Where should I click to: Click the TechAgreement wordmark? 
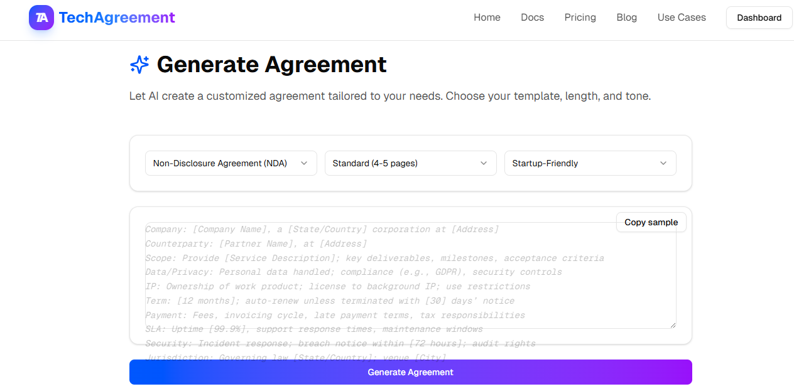point(117,18)
